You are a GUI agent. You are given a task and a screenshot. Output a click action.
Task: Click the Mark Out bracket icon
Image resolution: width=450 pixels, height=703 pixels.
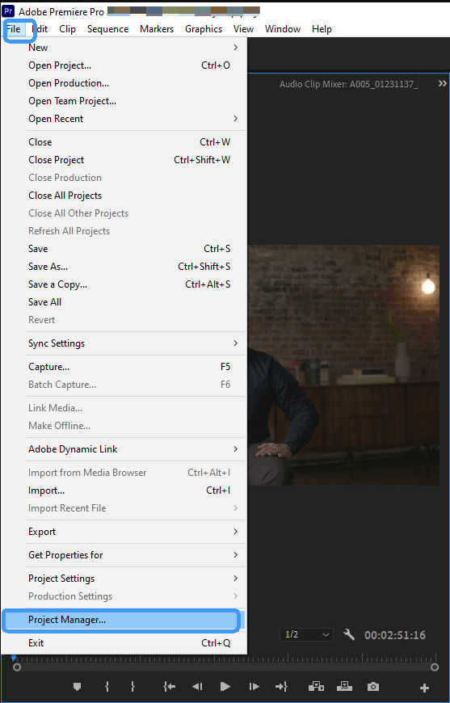click(x=132, y=687)
